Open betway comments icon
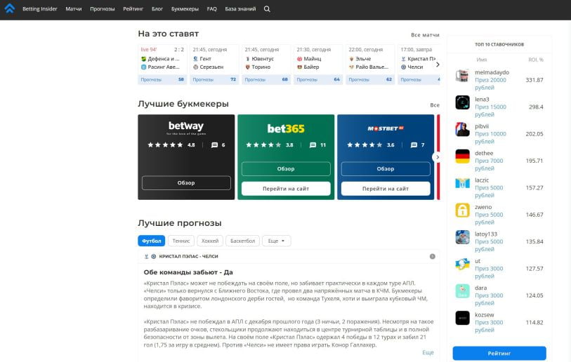This screenshot has width=571, height=362. pos(214,145)
